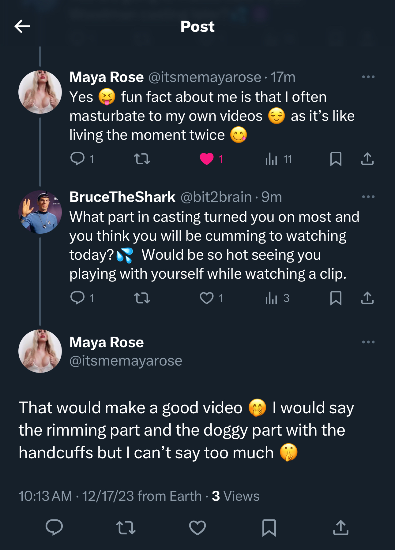The width and height of the screenshot is (395, 550).
Task: Reply to Maya Rose's 17m post
Action: (77, 159)
